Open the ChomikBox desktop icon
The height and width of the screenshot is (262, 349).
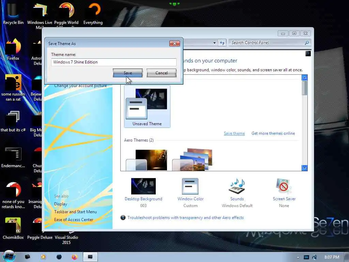[x=13, y=229]
